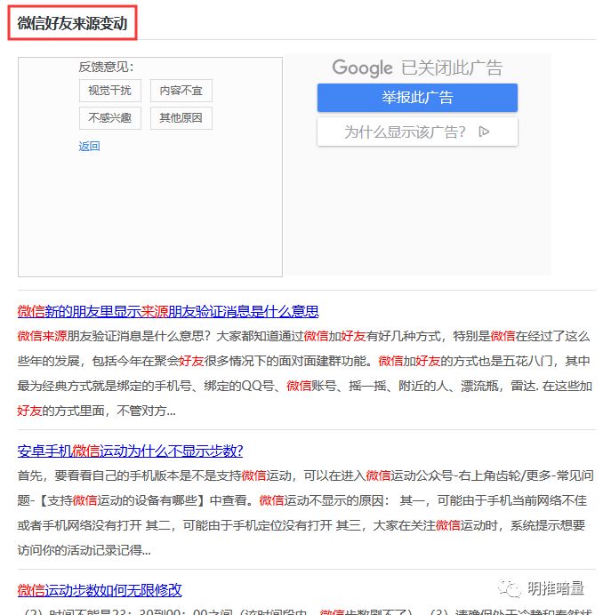Click the snippet line ending 不管对方...
This screenshot has height=615, width=603.
[97, 411]
